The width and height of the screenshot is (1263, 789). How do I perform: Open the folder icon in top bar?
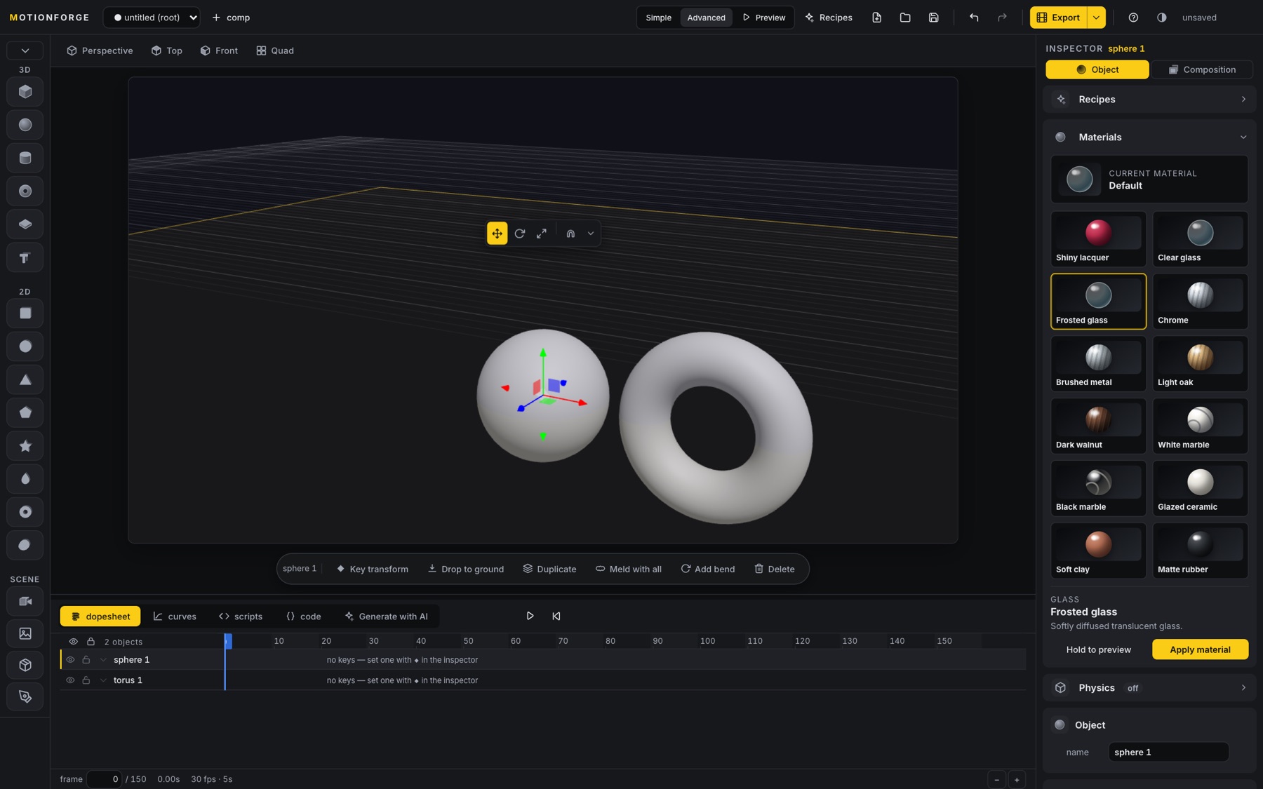[x=905, y=18]
